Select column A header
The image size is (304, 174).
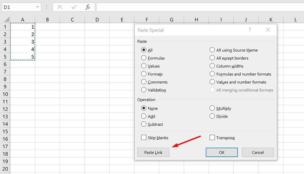(x=23, y=19)
